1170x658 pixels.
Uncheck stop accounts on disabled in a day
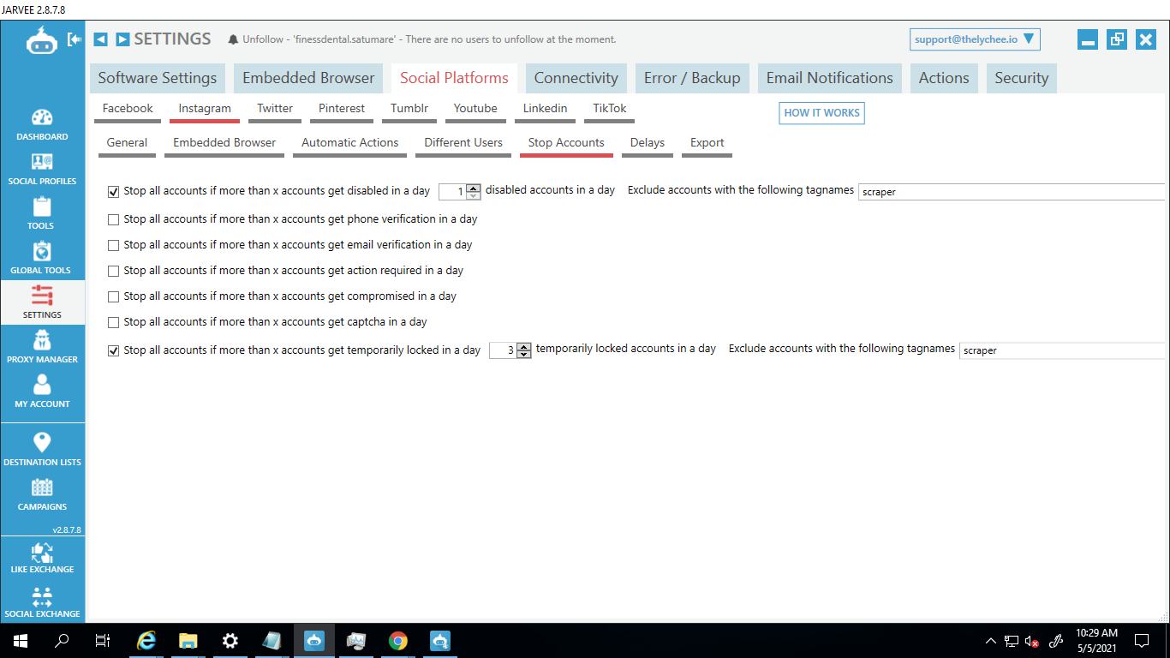[114, 192]
